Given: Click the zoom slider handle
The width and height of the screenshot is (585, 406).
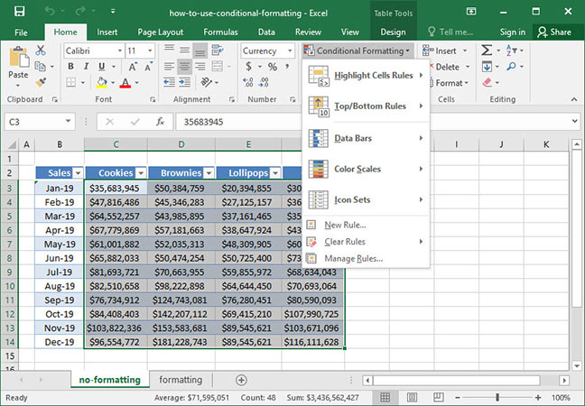Looking at the screenshot, I should [x=497, y=397].
